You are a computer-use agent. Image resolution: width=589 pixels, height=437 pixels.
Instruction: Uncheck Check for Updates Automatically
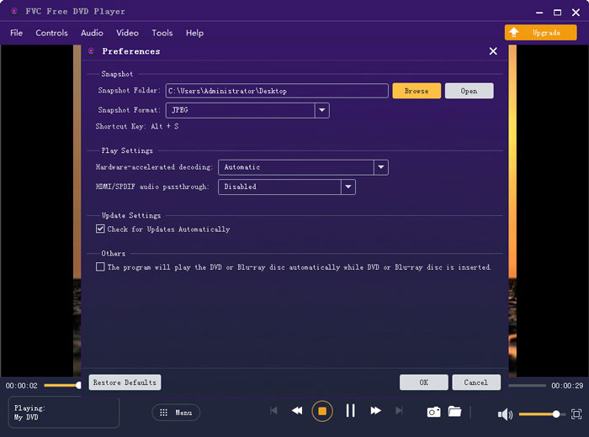100,229
